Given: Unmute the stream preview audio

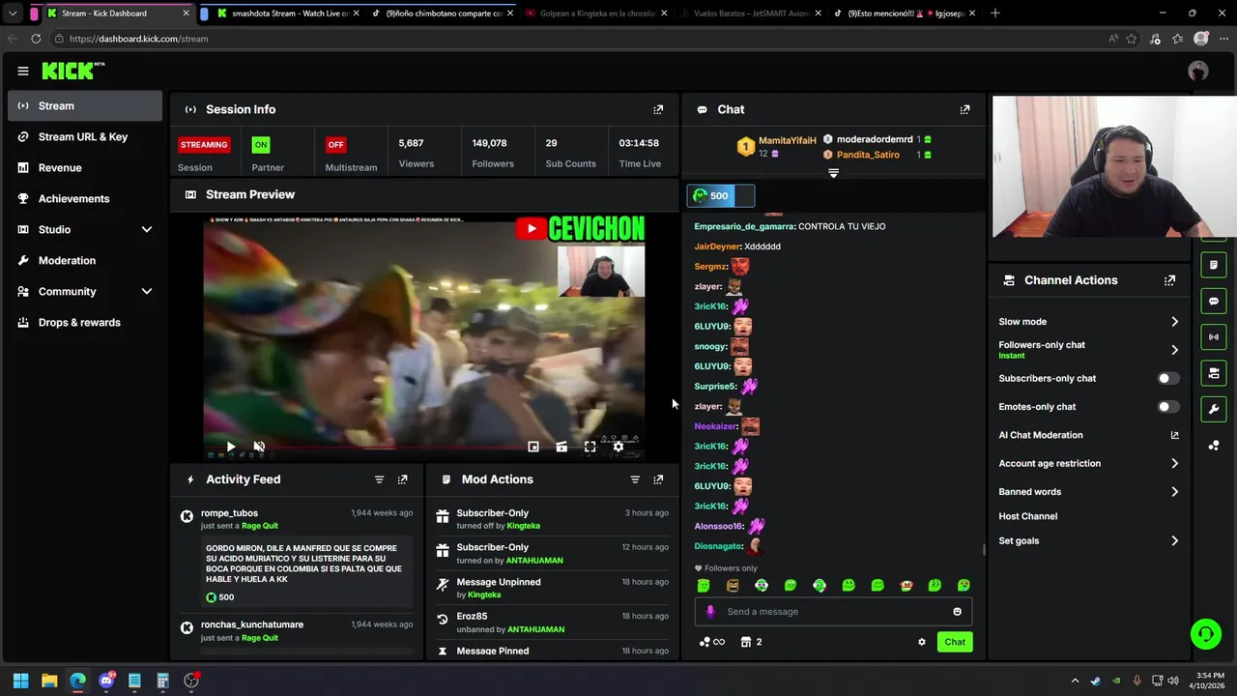Looking at the screenshot, I should point(259,447).
